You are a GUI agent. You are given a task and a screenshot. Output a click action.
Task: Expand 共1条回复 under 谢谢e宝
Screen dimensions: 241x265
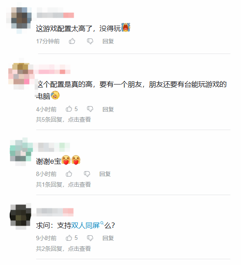[64, 184]
